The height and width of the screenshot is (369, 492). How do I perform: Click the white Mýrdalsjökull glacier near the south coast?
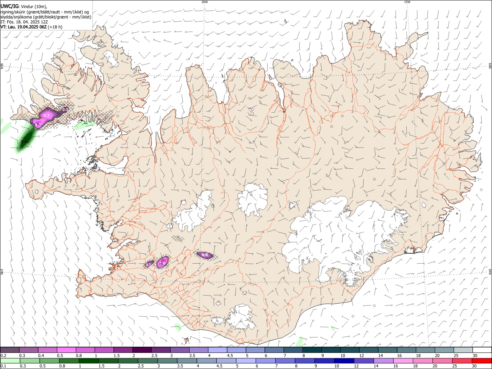pyautogui.click(x=240, y=317)
